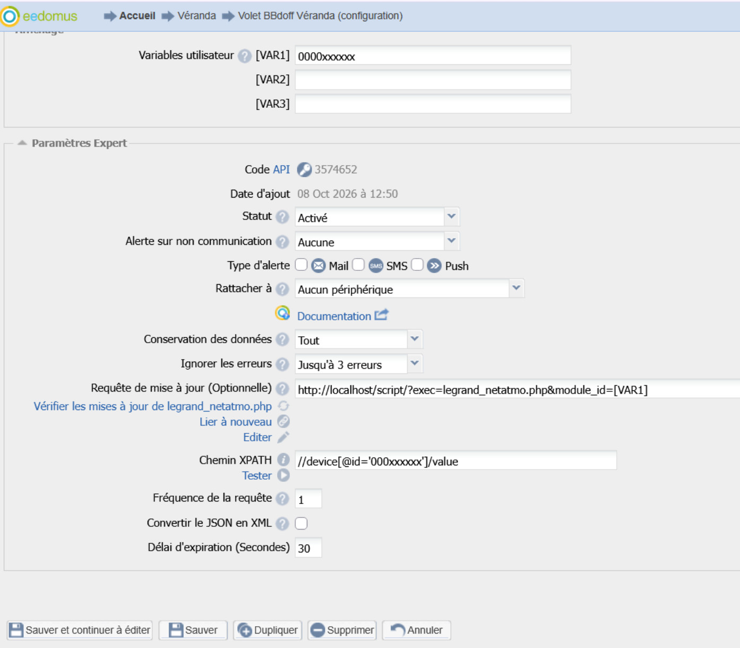Click the link icon beside Lier à nouveau

pos(283,422)
